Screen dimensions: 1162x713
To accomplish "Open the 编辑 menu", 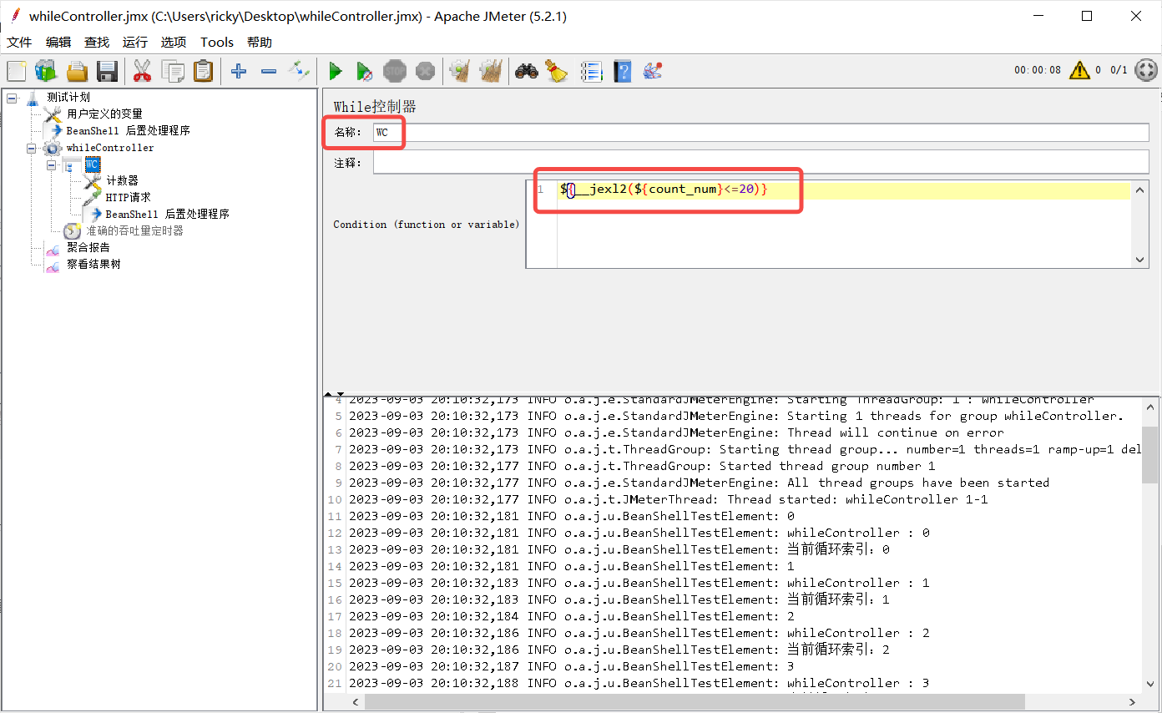I will tap(58, 42).
